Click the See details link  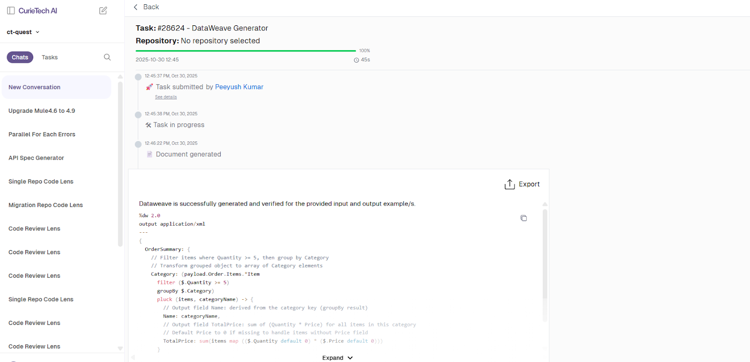click(165, 97)
